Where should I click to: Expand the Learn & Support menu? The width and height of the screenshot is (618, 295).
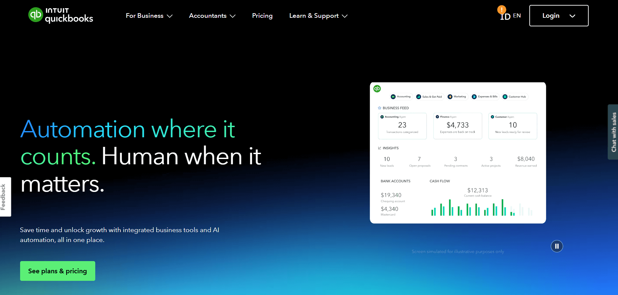coord(318,16)
